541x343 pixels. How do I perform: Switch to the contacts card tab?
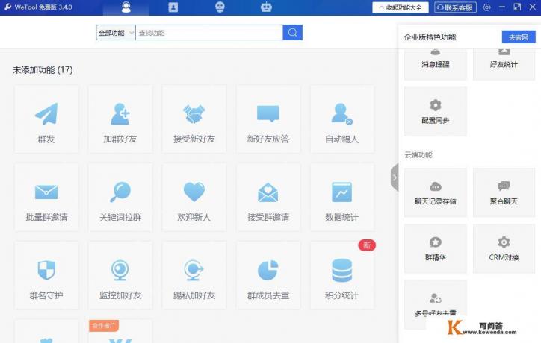(x=173, y=7)
